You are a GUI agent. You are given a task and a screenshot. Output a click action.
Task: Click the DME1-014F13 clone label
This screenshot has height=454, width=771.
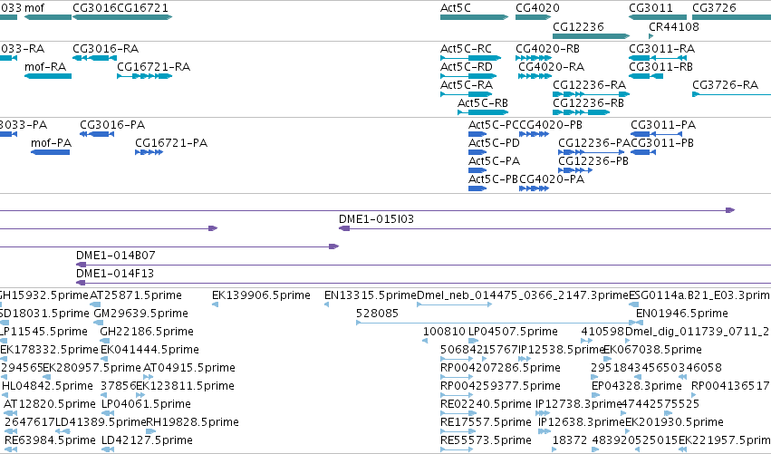[x=115, y=274]
